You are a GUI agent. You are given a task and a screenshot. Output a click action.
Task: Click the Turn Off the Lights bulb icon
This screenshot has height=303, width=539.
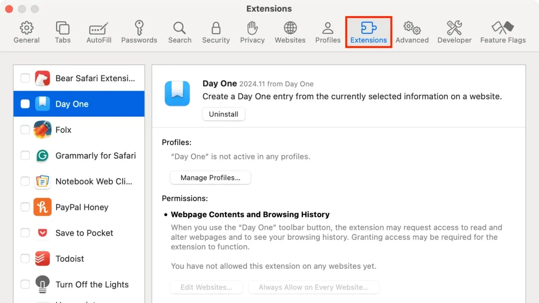(43, 284)
